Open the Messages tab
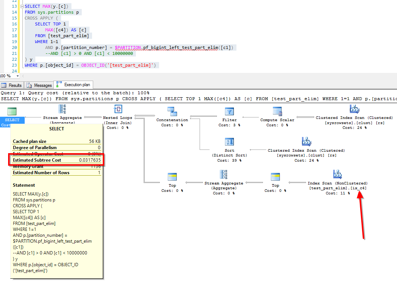This screenshot has width=397, height=285. [x=39, y=85]
